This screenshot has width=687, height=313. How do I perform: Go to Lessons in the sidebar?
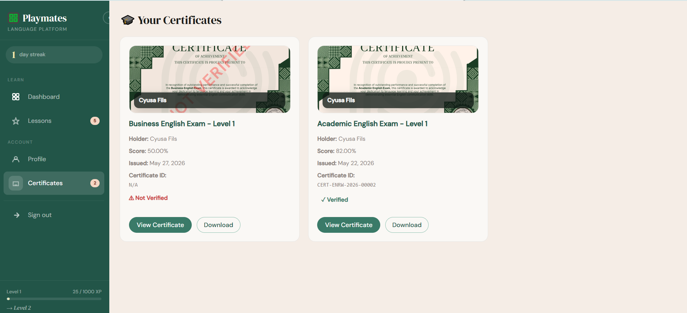(x=54, y=121)
